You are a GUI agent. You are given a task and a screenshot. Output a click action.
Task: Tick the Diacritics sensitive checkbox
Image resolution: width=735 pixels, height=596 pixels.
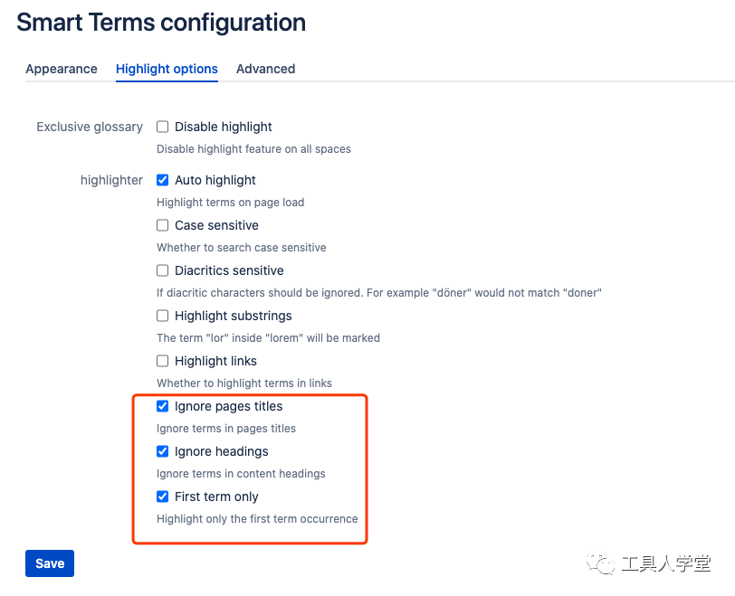[163, 270]
